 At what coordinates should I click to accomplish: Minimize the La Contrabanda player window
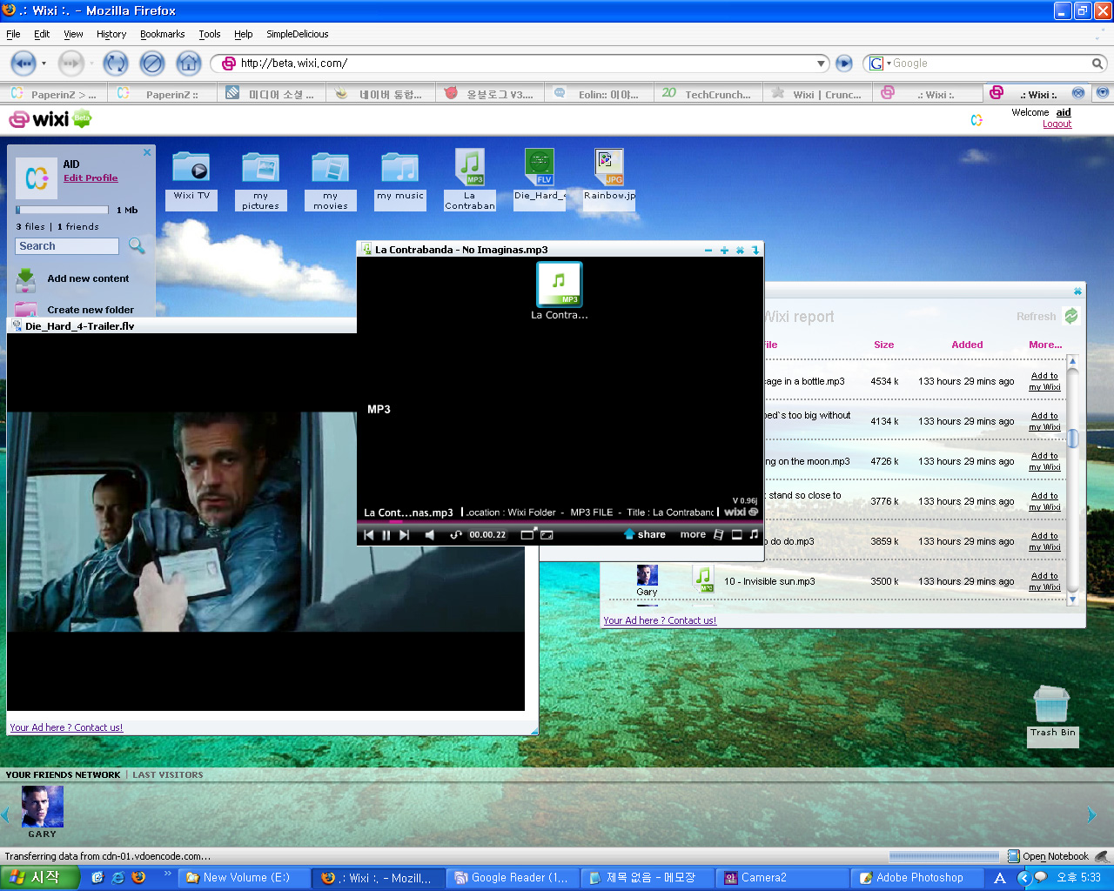708,250
